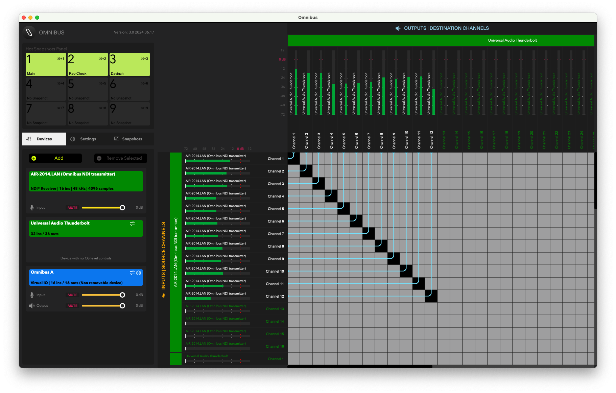This screenshot has width=616, height=393.
Task: Open Omnibus A mixer sliders icon
Action: 132,273
